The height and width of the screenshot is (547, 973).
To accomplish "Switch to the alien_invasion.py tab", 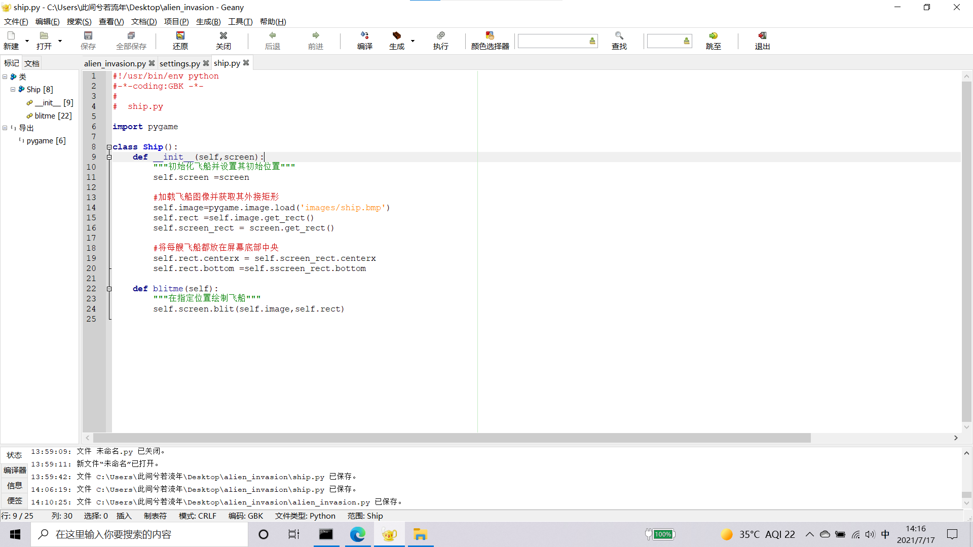I will [115, 63].
